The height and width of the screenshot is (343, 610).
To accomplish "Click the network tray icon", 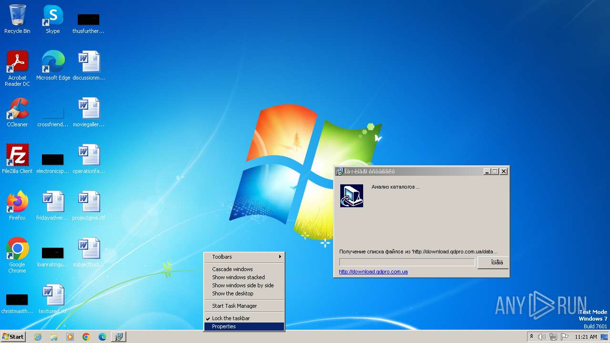I will click(x=553, y=337).
